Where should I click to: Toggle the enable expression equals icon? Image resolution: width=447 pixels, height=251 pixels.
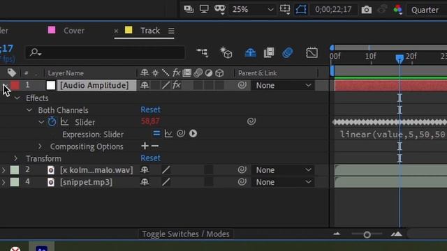pos(156,133)
